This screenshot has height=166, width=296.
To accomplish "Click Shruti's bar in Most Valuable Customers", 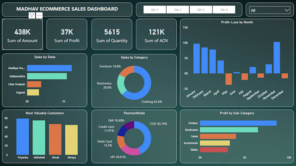I will 55,139.
